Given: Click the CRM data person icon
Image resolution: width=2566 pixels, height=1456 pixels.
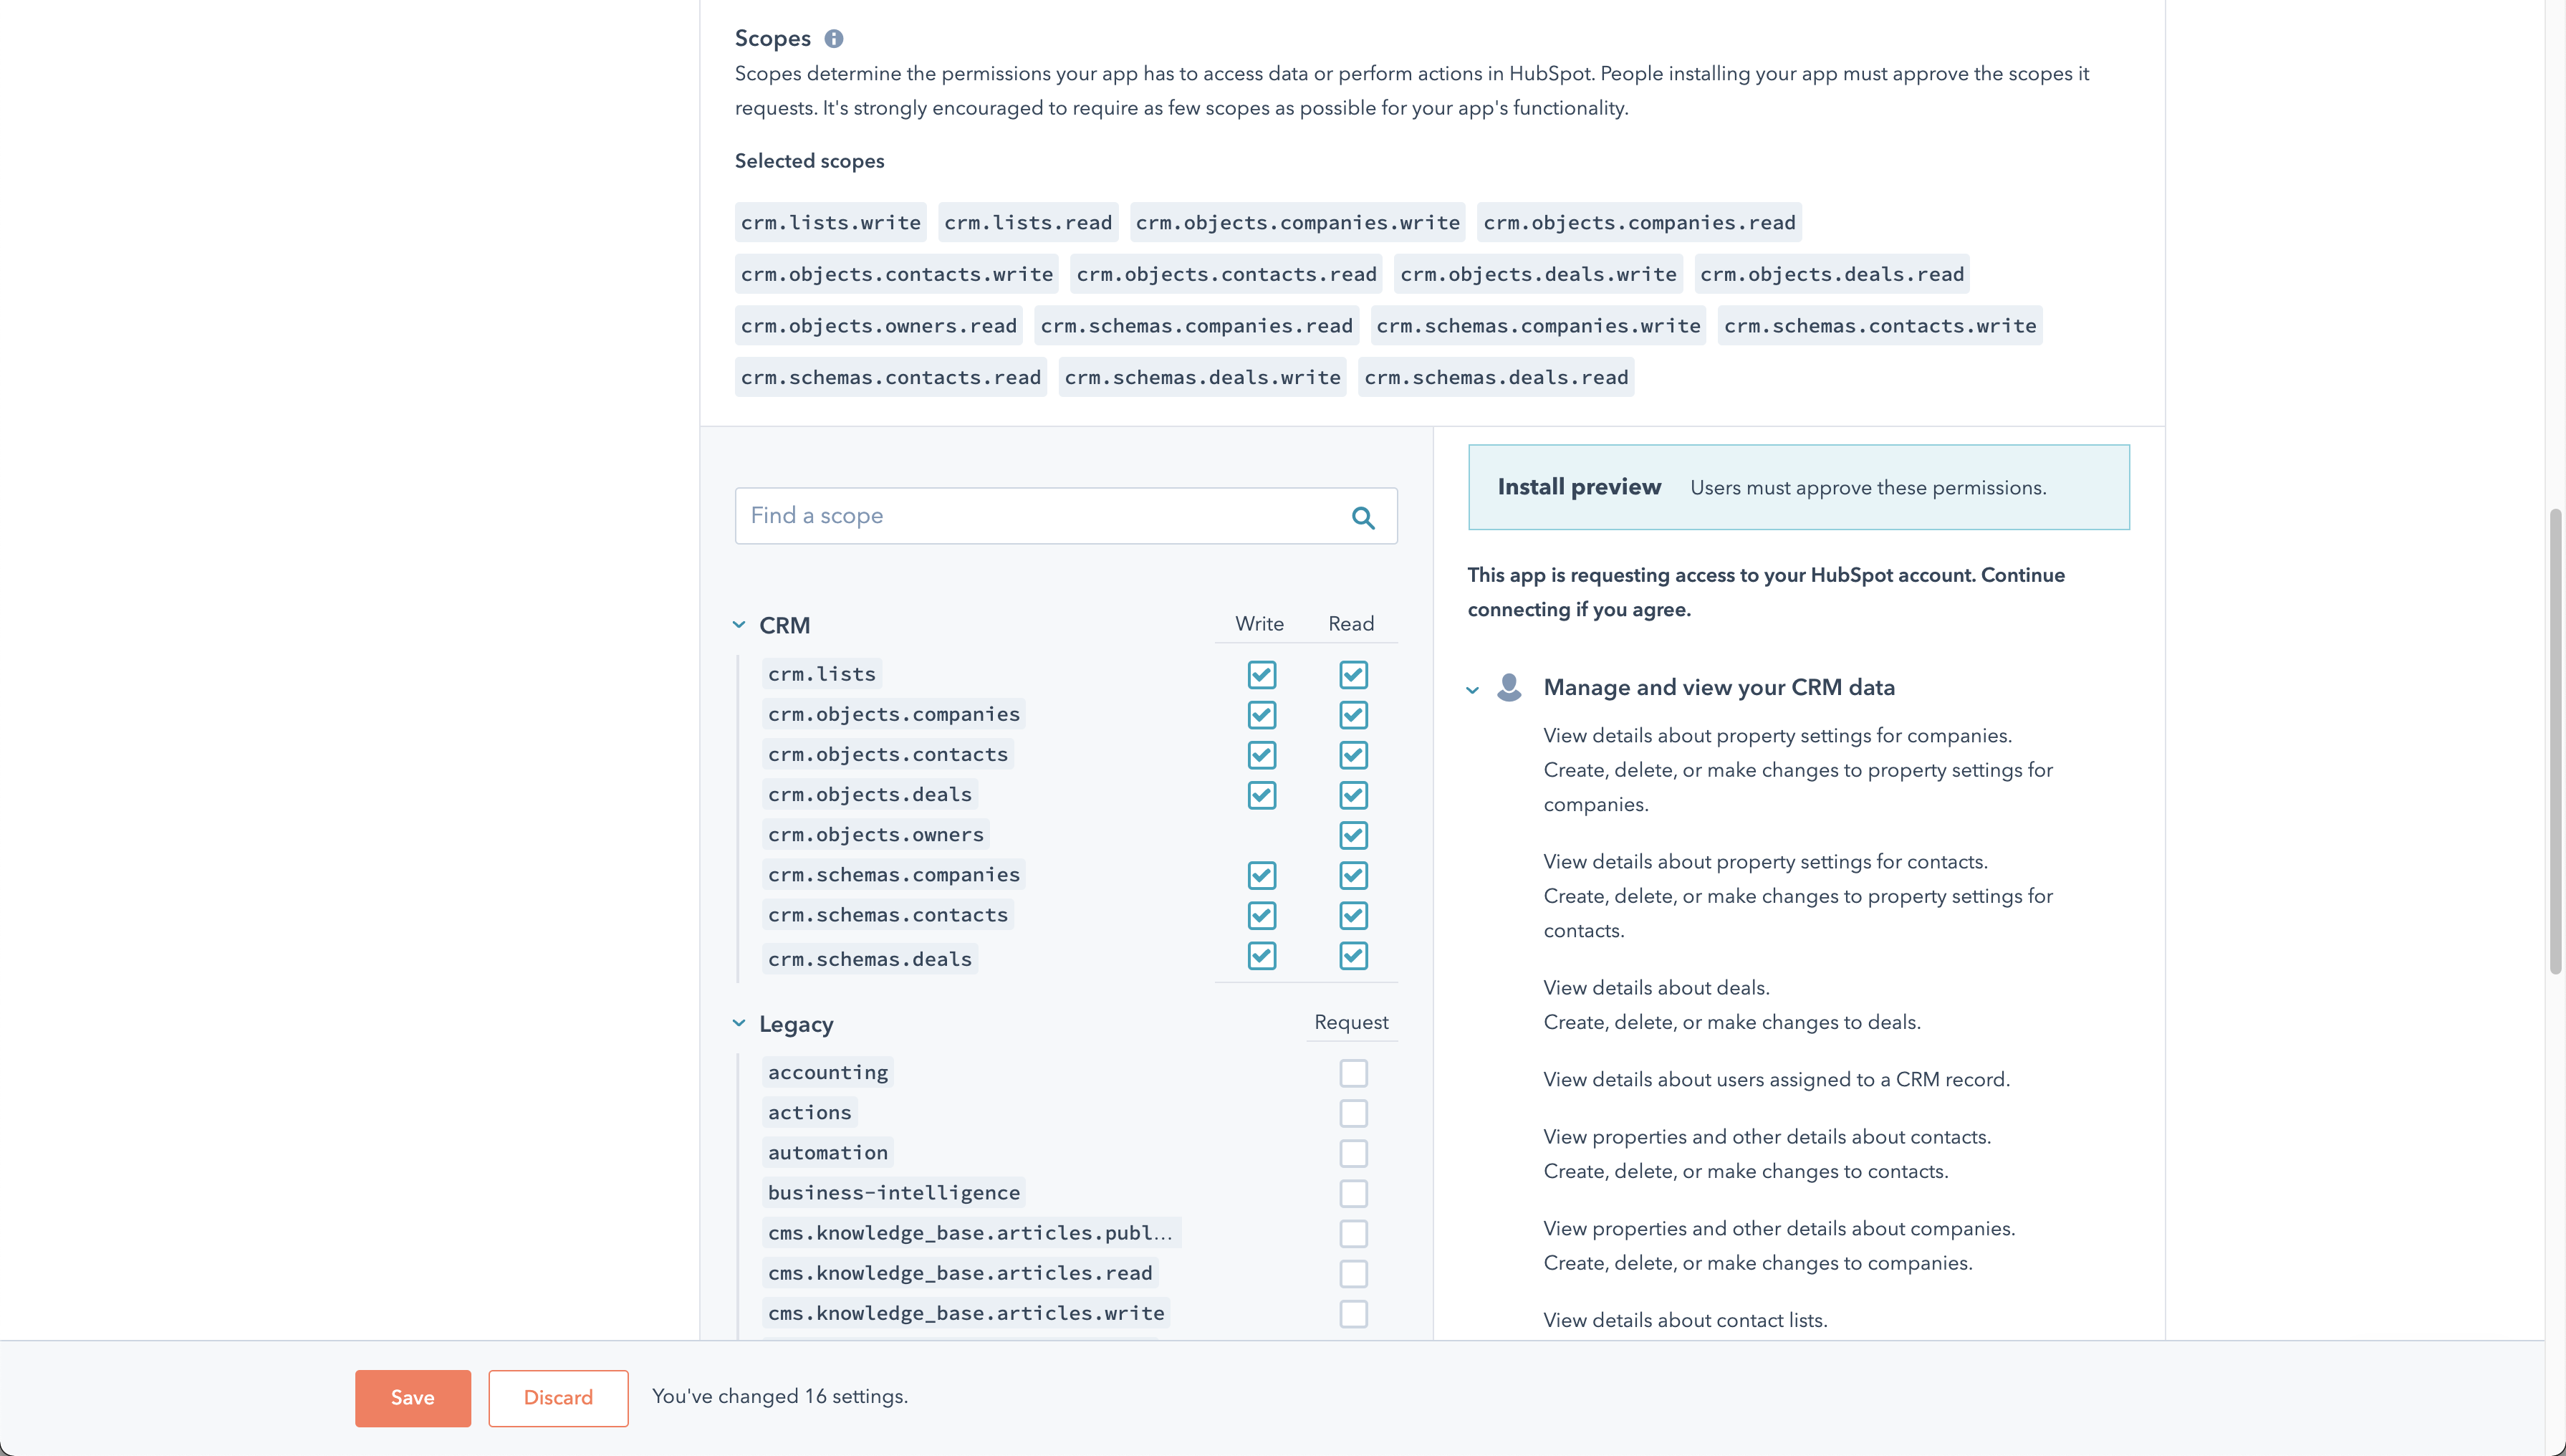Looking at the screenshot, I should 1509,687.
